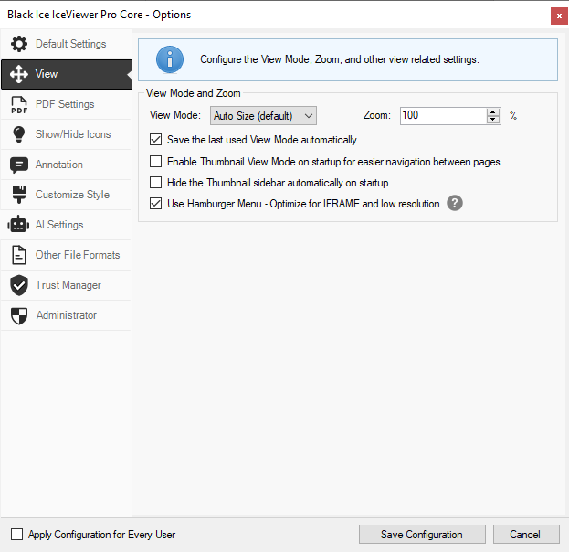Open the Other File Formats tab
569x552 pixels.
click(x=66, y=255)
